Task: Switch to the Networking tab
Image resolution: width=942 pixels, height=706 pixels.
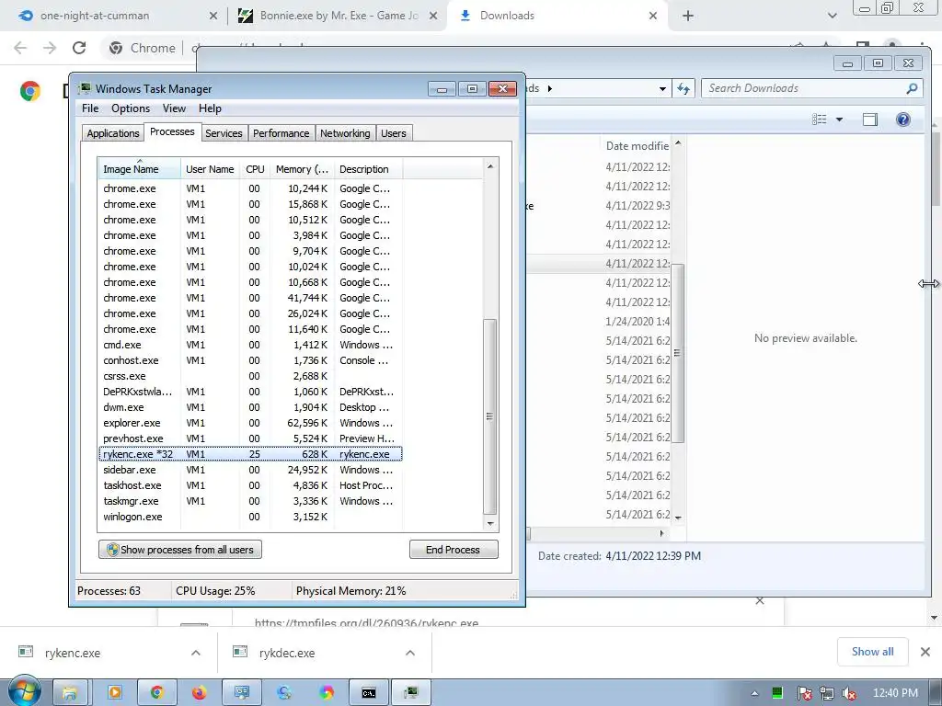Action: pyautogui.click(x=345, y=133)
